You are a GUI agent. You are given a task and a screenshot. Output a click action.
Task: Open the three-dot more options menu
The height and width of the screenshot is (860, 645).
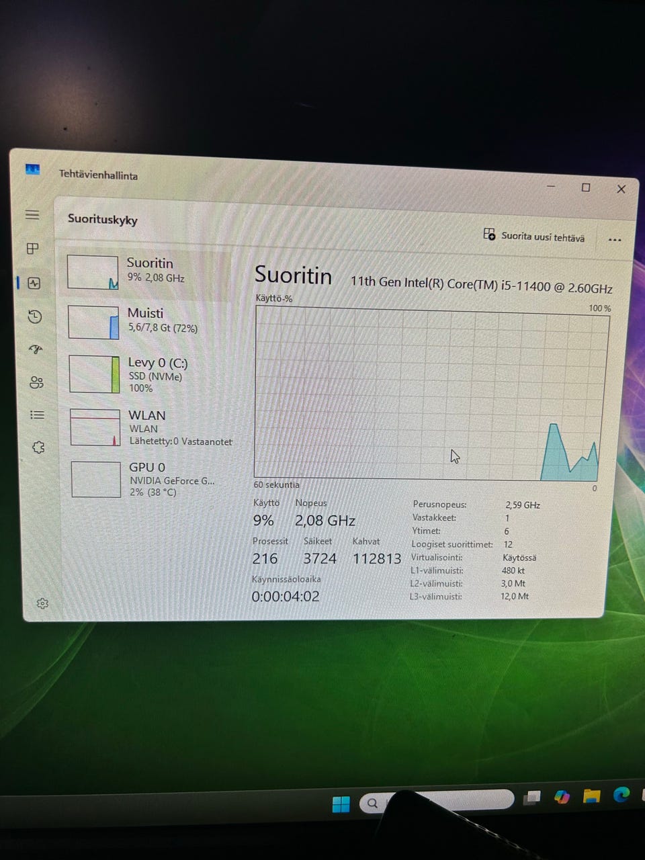[614, 240]
